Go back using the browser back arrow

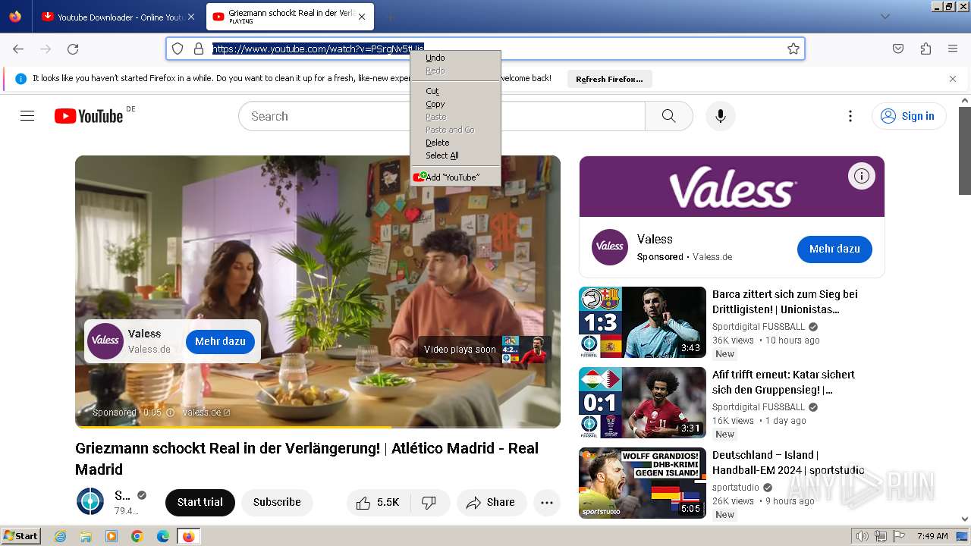point(18,49)
